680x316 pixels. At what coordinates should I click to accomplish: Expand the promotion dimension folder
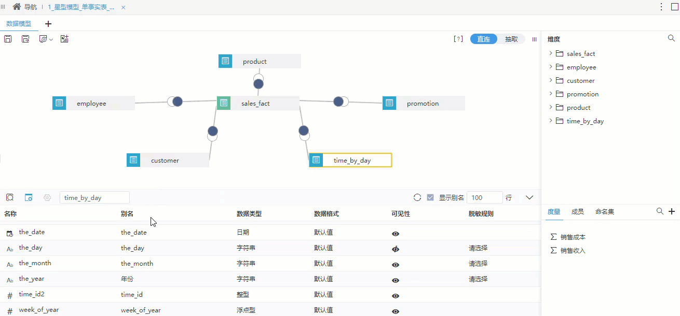pyautogui.click(x=551, y=94)
